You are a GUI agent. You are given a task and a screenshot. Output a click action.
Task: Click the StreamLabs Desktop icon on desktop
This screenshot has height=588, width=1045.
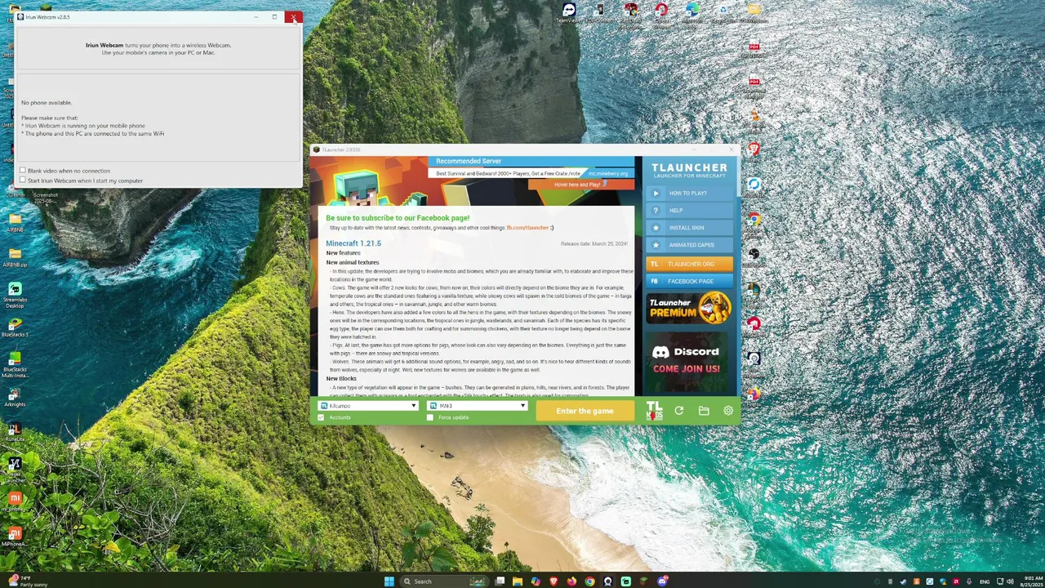[x=15, y=295]
